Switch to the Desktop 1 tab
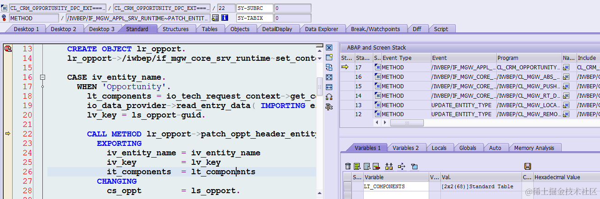This screenshot has width=600, height=199. pos(27,29)
